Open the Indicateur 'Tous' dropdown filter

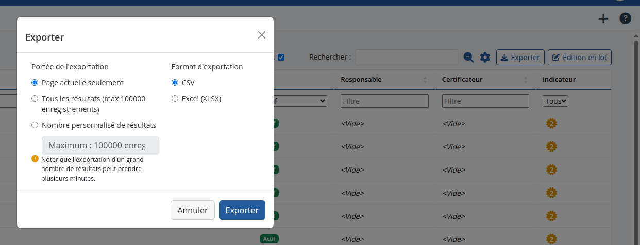(555, 101)
